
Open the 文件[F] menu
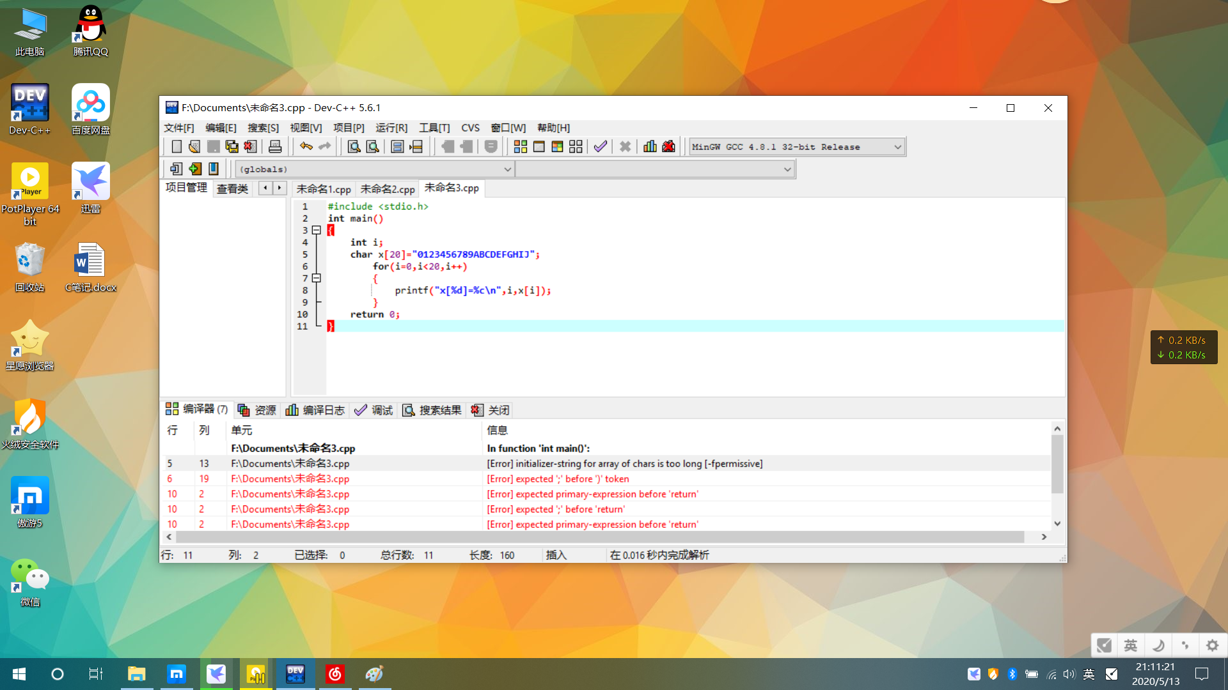tap(179, 128)
